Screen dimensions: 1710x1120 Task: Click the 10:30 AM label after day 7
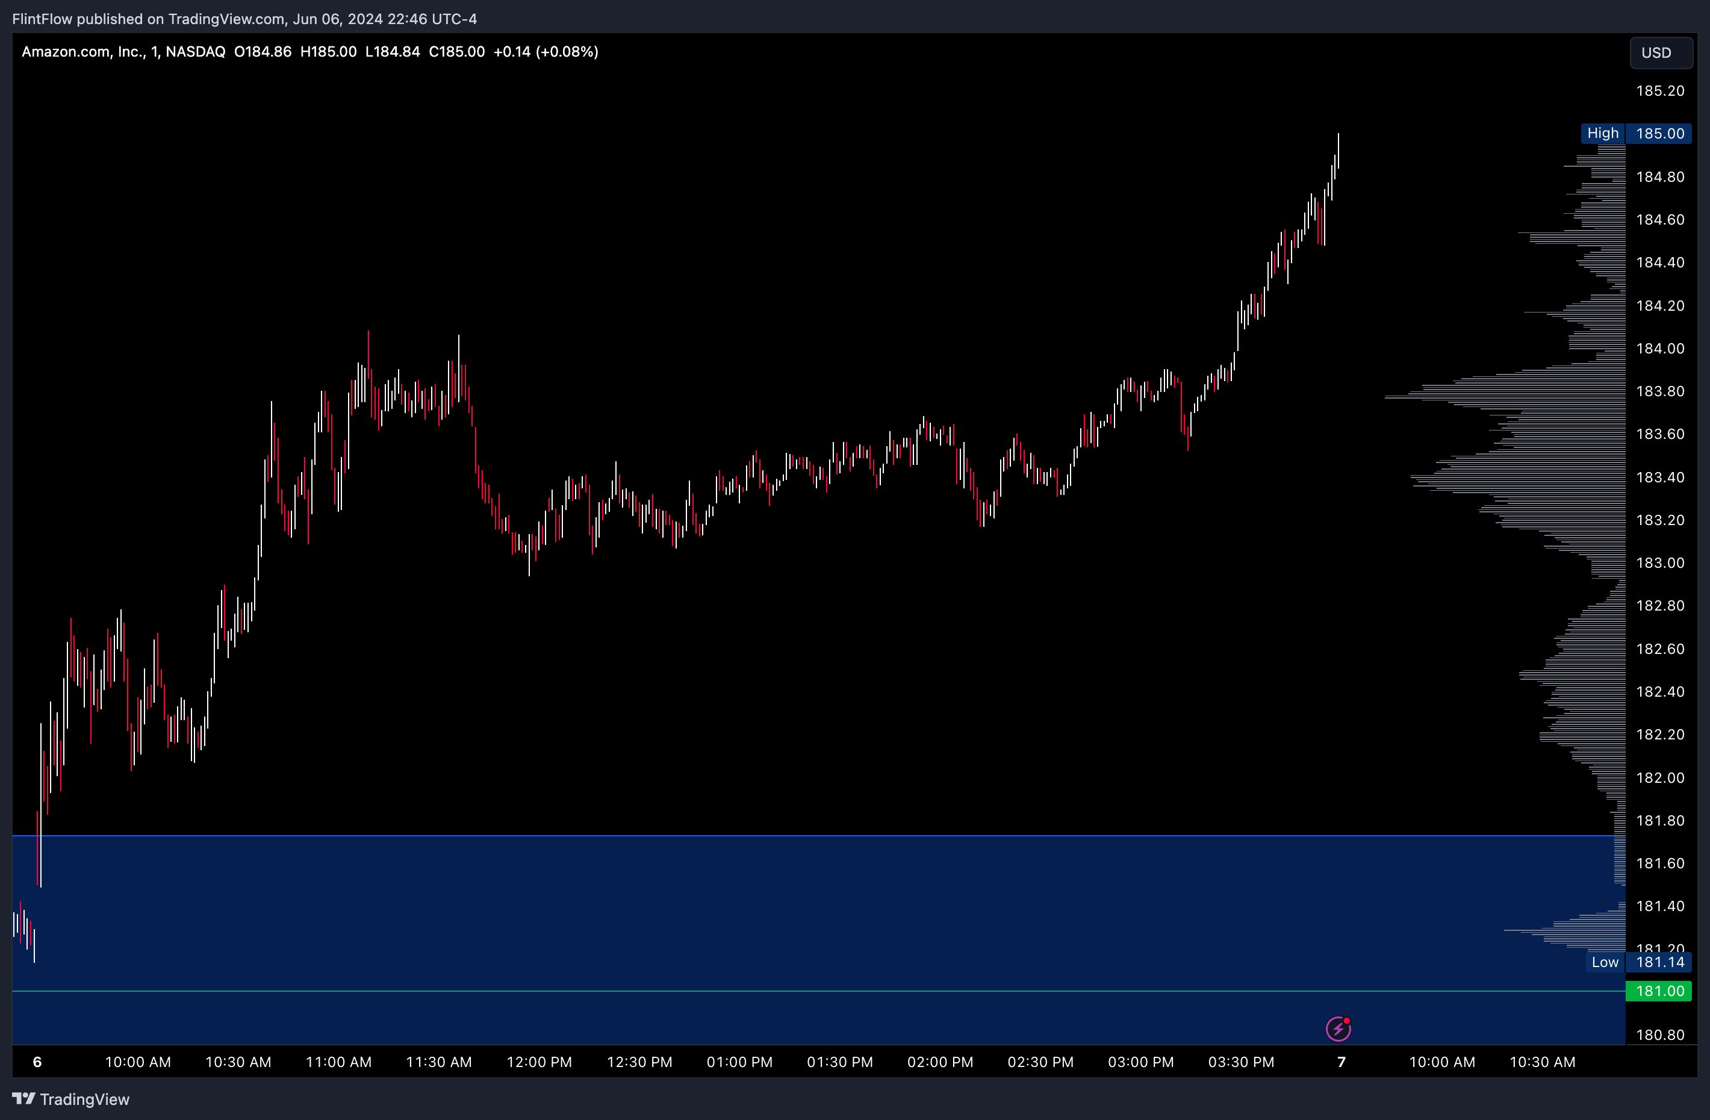pyautogui.click(x=1542, y=1062)
